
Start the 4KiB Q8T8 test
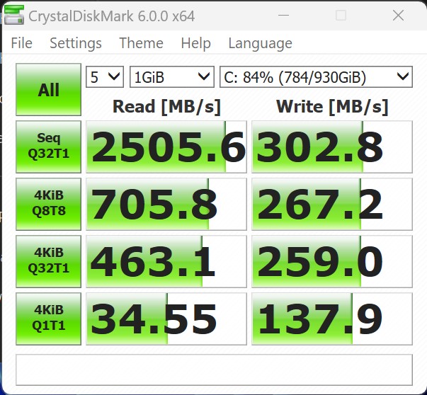click(x=48, y=204)
